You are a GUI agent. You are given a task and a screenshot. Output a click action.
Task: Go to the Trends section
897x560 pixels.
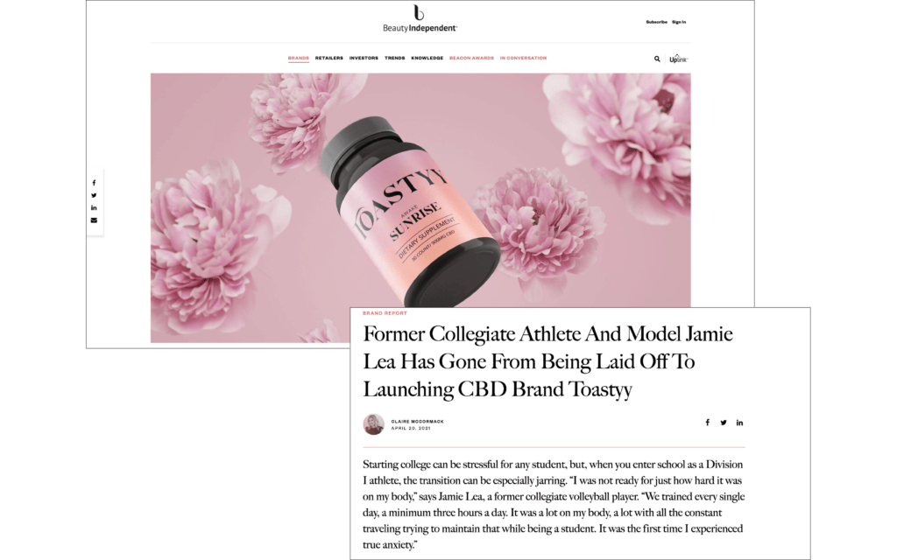395,59
